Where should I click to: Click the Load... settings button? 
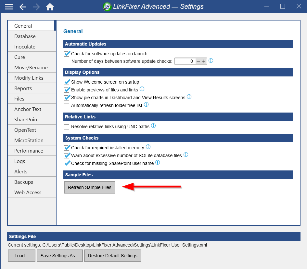21,256
